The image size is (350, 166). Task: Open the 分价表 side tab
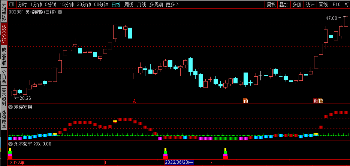pos(4,76)
